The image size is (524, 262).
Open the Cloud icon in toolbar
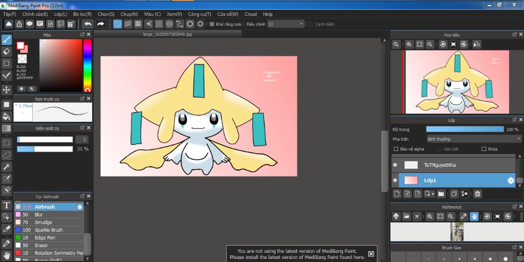[9, 24]
